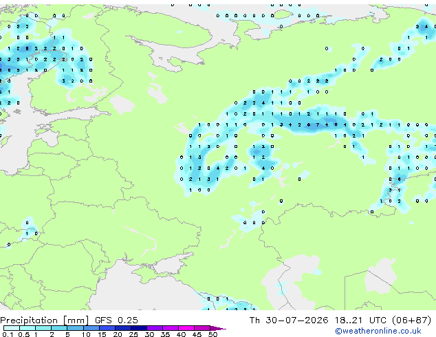436x337 pixels.
Task: Click the '18..21 UTC' time range text
Action: point(360,320)
